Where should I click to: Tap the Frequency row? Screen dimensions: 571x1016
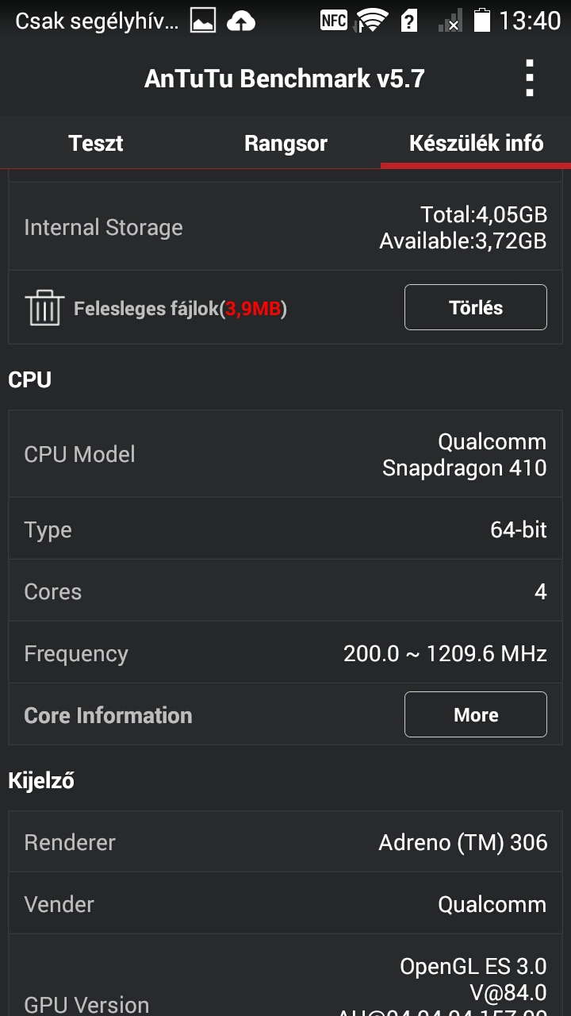pos(285,653)
